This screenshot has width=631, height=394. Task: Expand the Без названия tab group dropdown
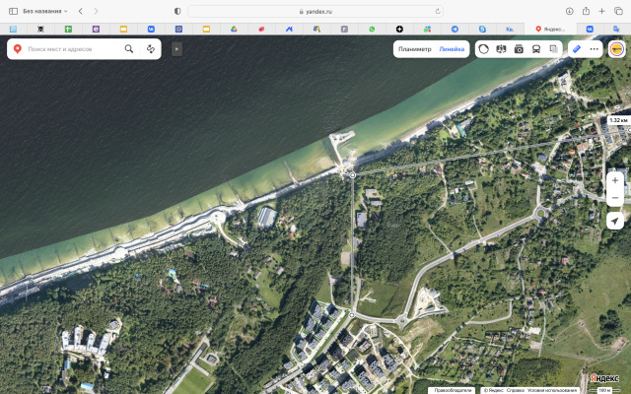[65, 11]
